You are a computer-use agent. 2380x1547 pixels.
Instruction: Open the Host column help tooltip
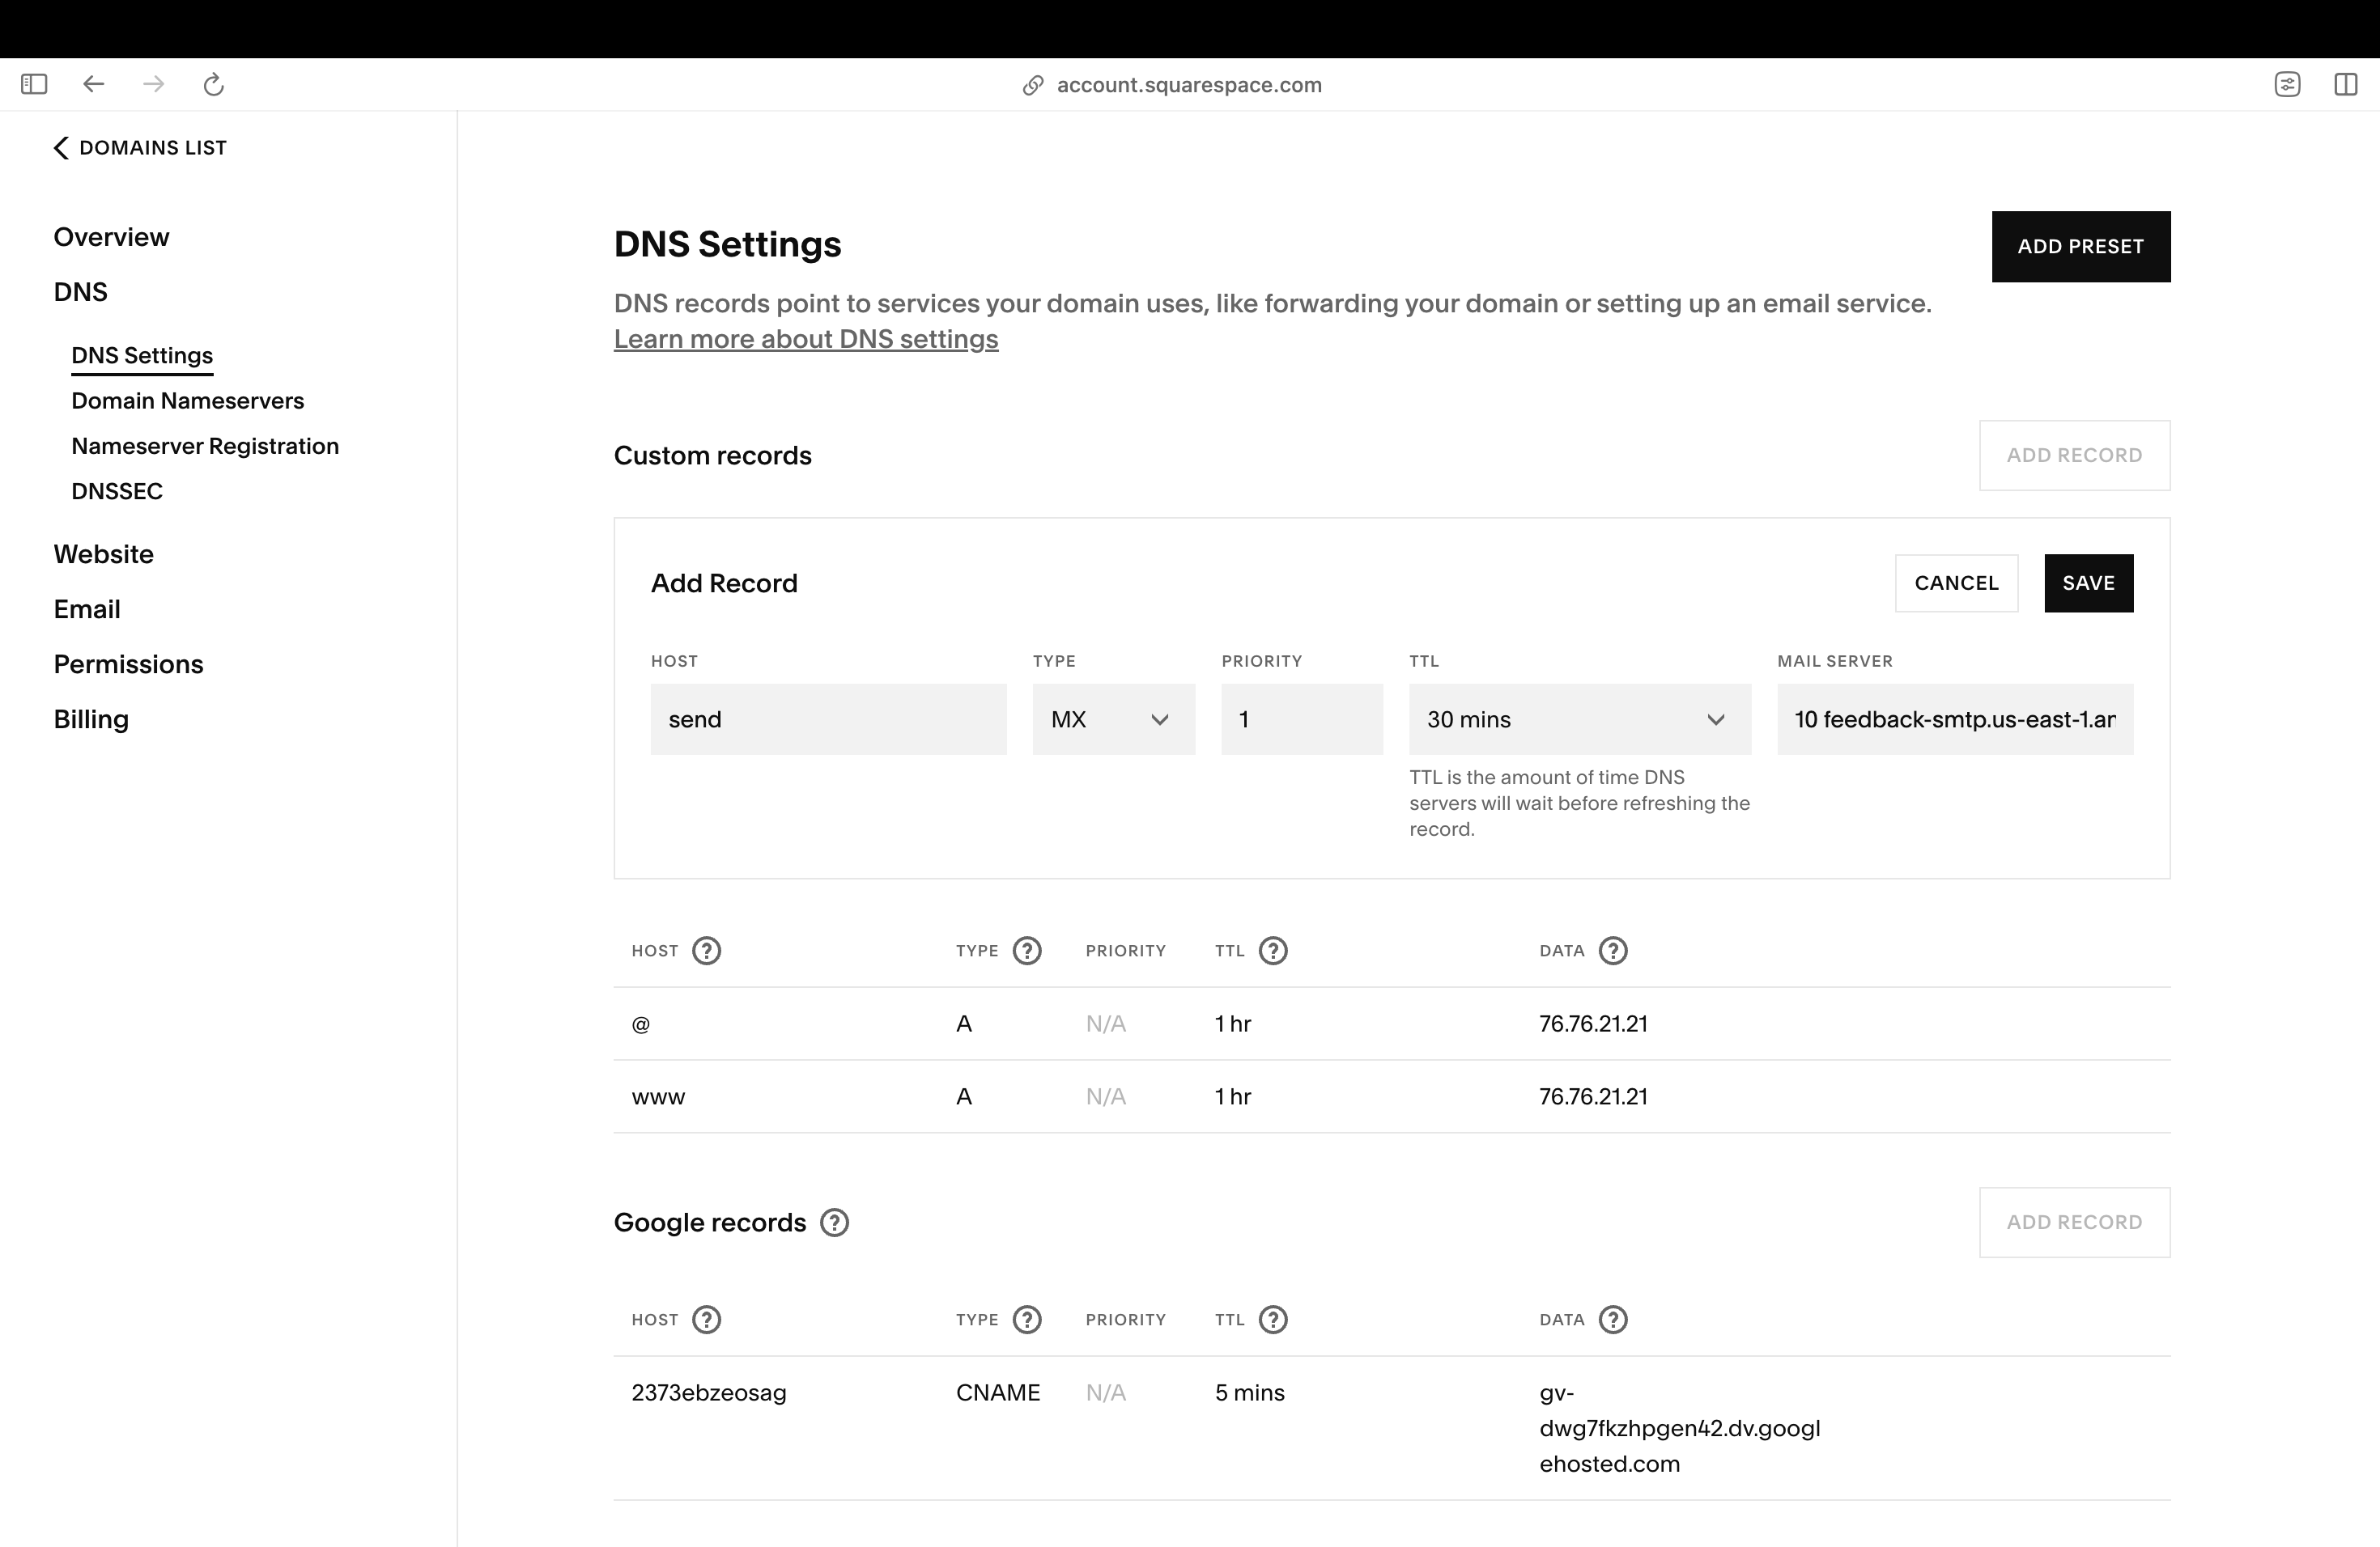pos(709,951)
